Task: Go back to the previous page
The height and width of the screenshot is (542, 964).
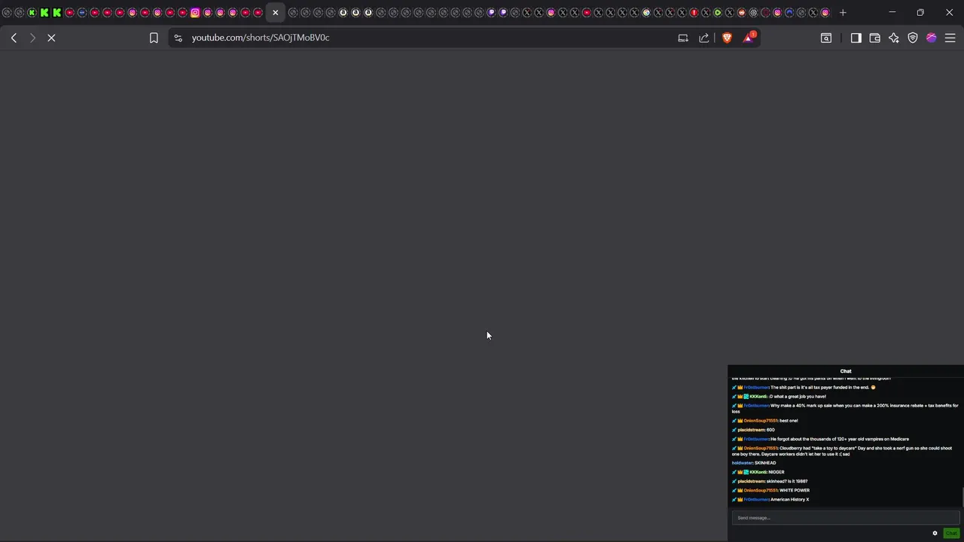Action: (14, 38)
